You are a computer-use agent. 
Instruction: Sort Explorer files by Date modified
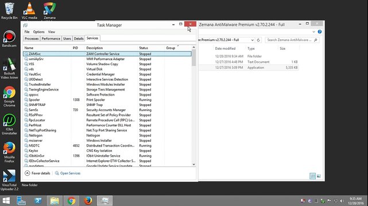tap(225, 49)
